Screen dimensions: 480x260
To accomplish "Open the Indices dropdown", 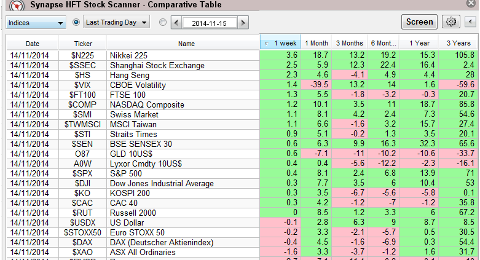I will coord(36,23).
